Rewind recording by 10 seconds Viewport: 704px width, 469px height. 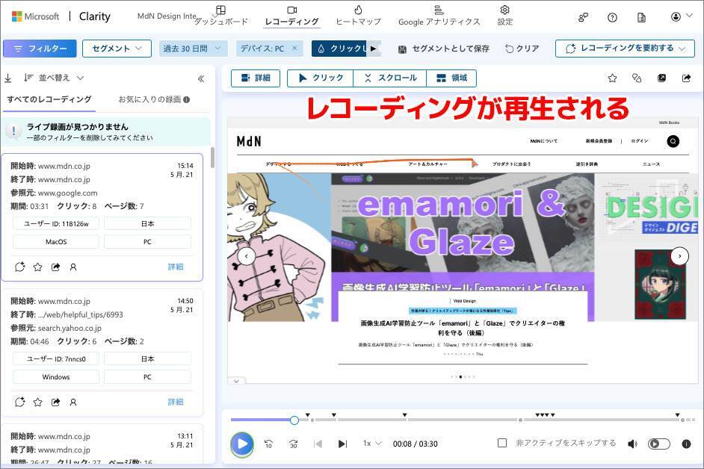268,444
